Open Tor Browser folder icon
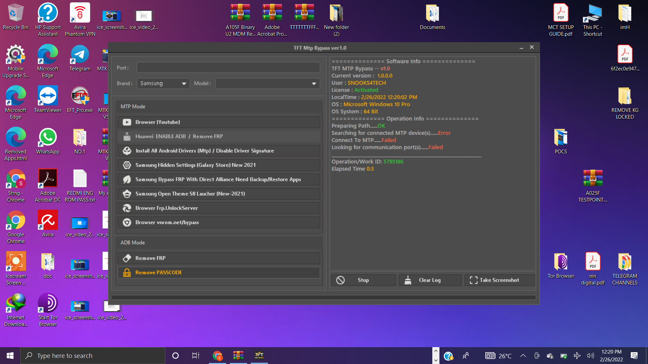 click(561, 266)
